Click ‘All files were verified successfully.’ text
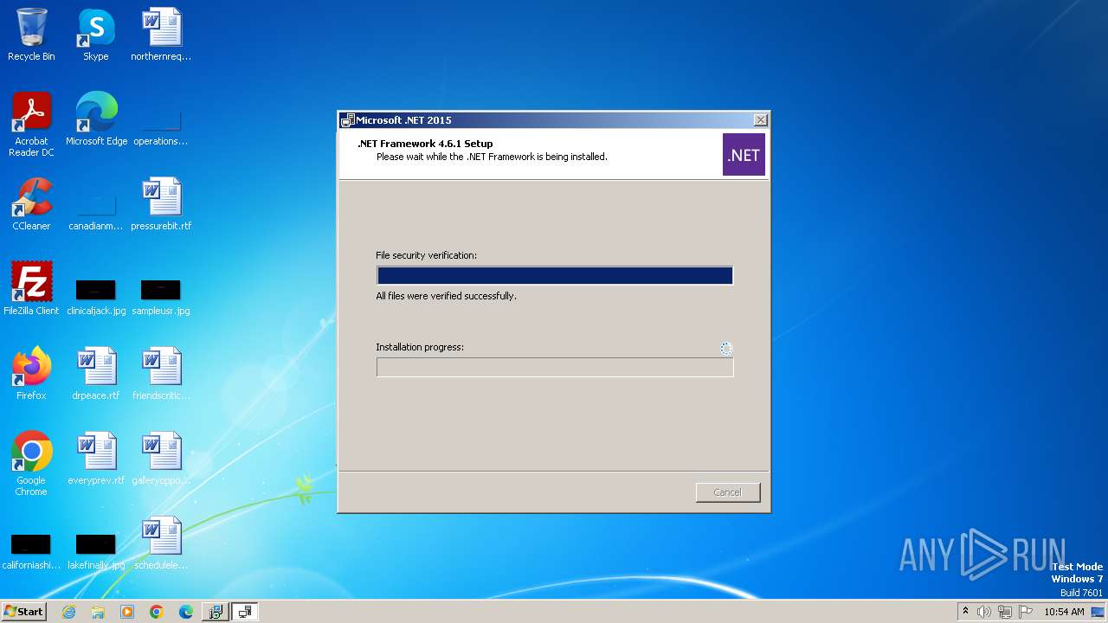 446,296
